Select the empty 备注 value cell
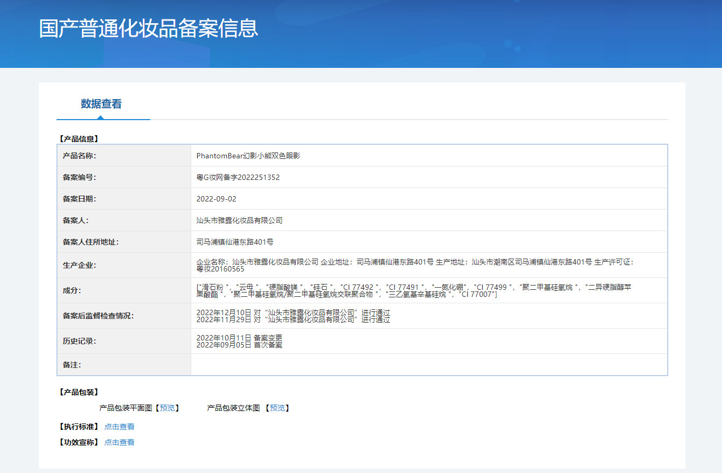This screenshot has height=473, width=722. 429,365
